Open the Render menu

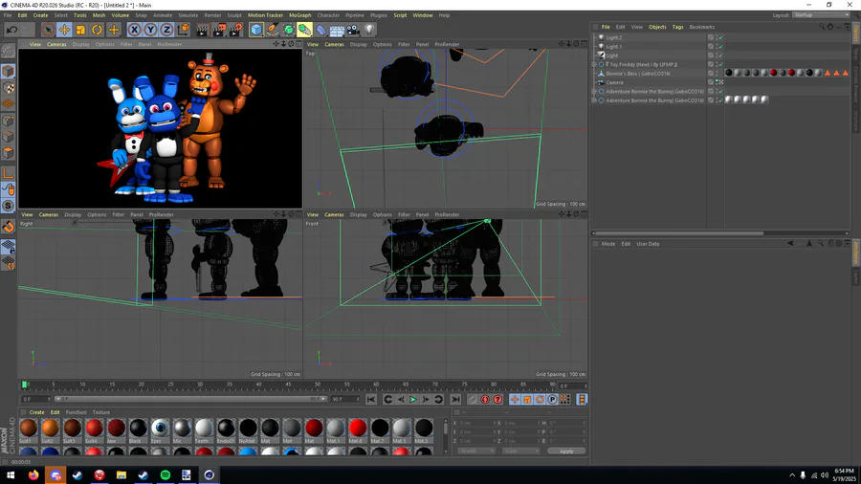(x=212, y=15)
